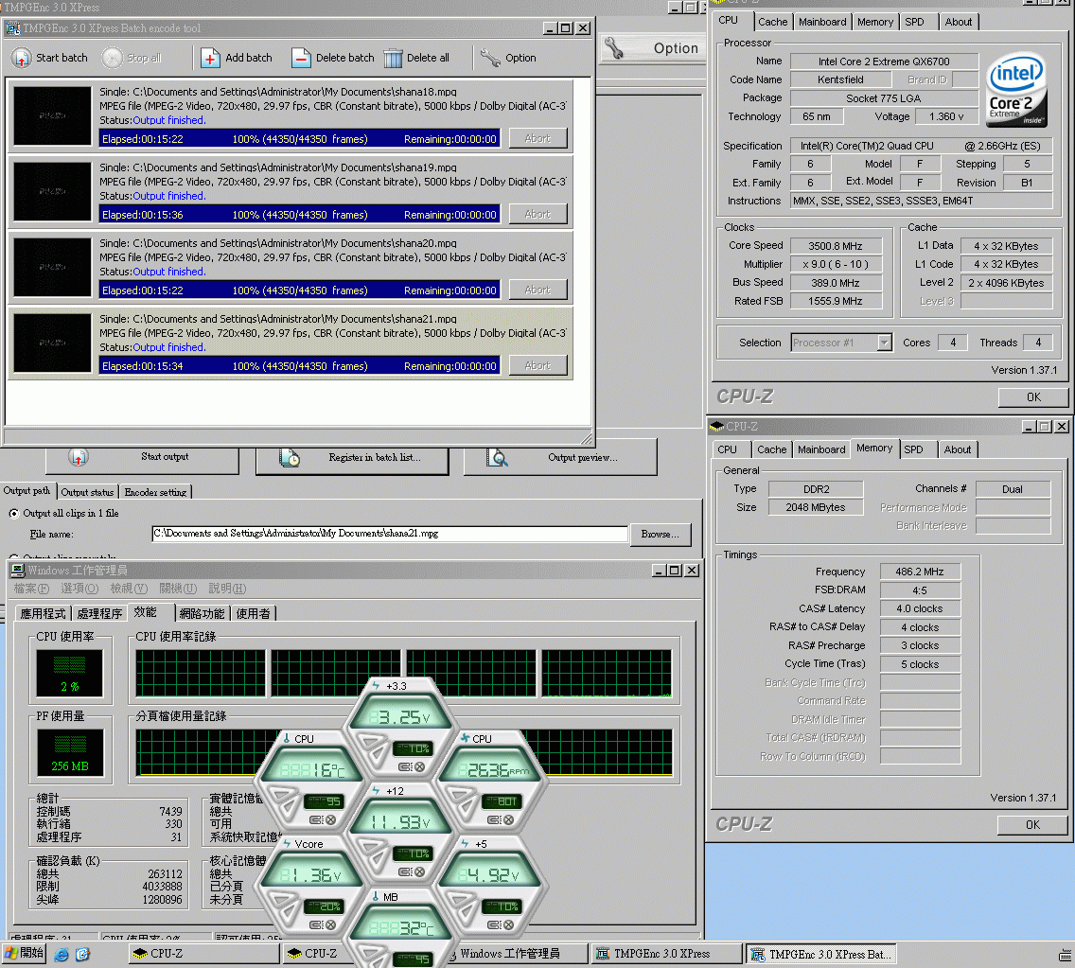Click the Add batch icon

(210, 59)
